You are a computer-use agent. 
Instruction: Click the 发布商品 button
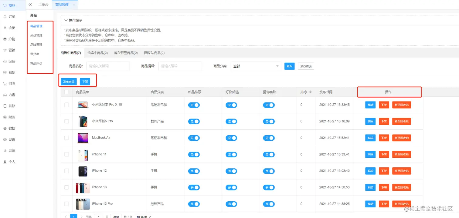(69, 82)
